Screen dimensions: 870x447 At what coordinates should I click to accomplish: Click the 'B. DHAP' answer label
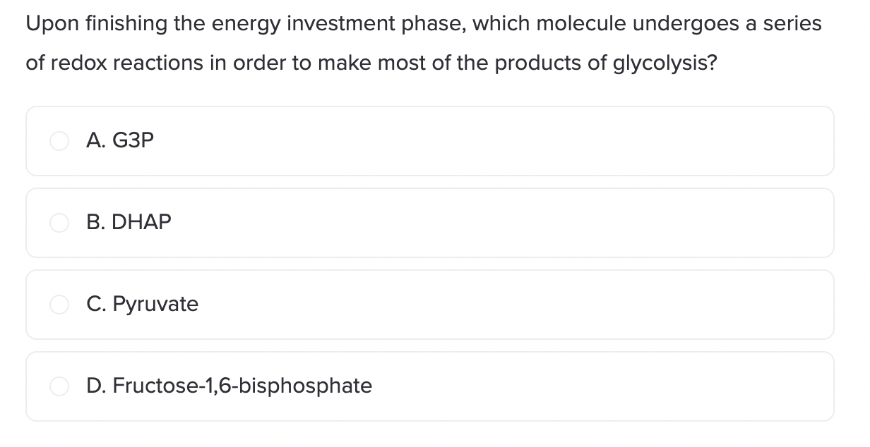coord(129,223)
